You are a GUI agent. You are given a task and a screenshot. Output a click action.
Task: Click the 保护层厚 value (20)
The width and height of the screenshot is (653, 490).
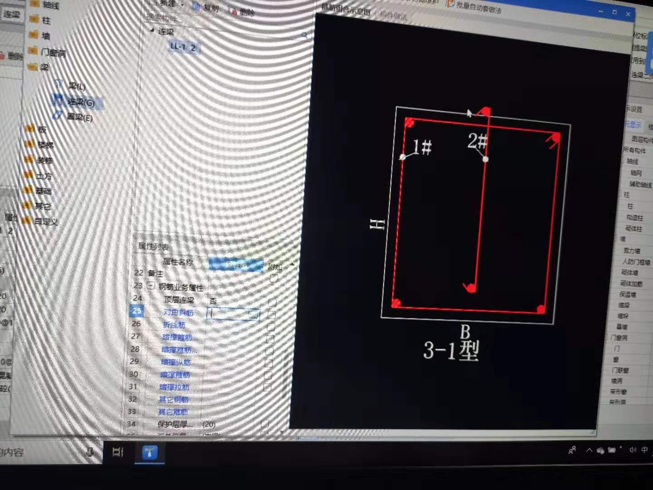(x=209, y=424)
